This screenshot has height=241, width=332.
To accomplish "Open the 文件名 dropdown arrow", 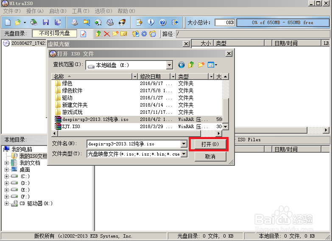I will coord(184,144).
